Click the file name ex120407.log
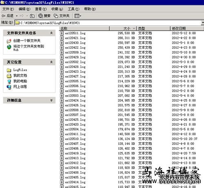Screen dimensions: 204x188 (75, 144)
